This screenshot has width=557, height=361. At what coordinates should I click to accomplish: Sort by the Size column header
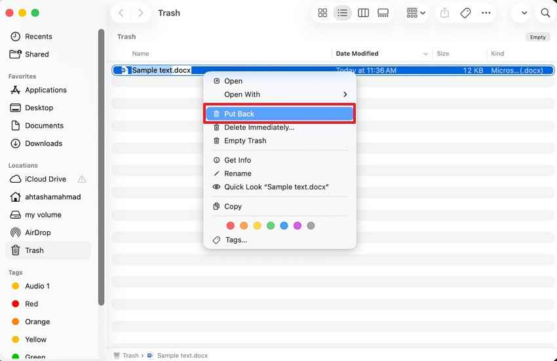442,54
